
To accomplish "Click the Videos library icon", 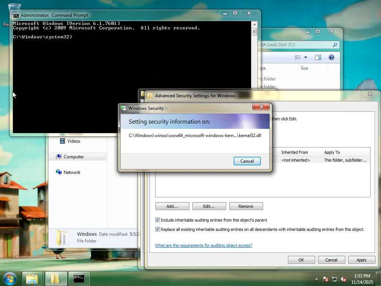I will click(x=63, y=141).
